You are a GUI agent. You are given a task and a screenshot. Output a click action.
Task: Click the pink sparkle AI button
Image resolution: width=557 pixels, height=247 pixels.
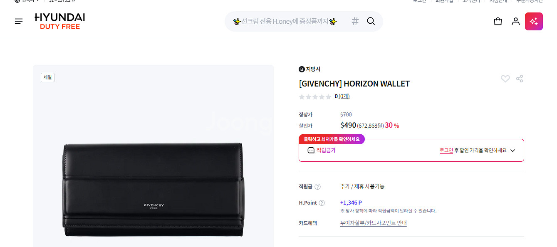tap(534, 21)
